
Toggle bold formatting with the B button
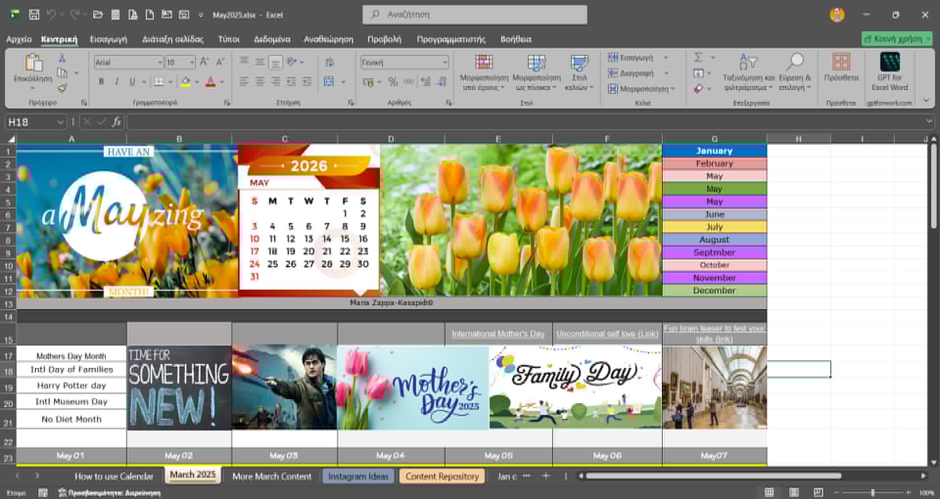(x=101, y=82)
